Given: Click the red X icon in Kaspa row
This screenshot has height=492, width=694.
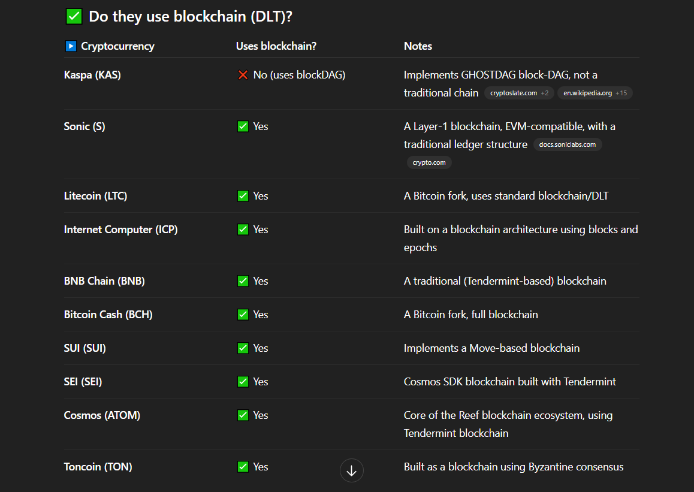Looking at the screenshot, I should click(x=243, y=76).
